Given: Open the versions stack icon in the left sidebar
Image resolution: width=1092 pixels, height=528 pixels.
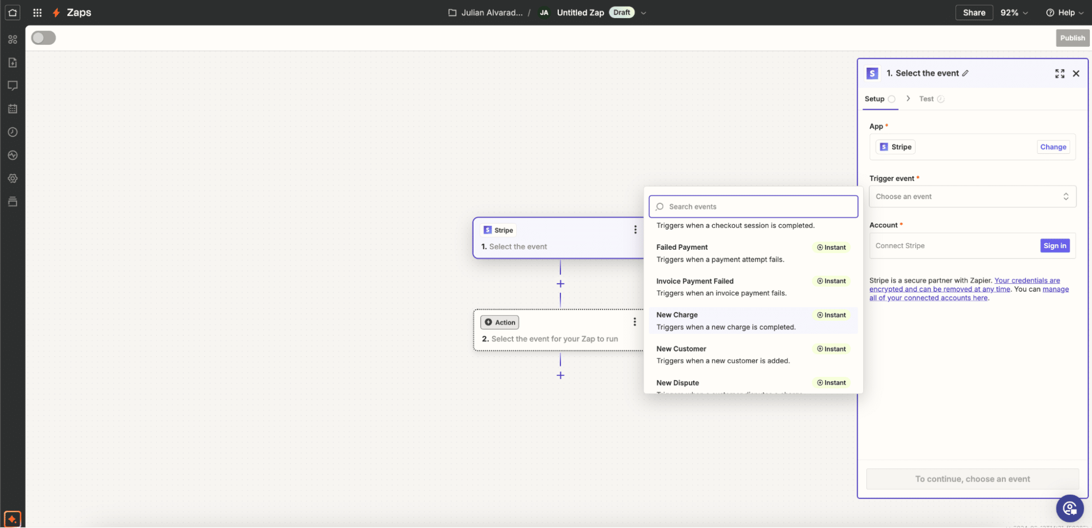Looking at the screenshot, I should [13, 202].
